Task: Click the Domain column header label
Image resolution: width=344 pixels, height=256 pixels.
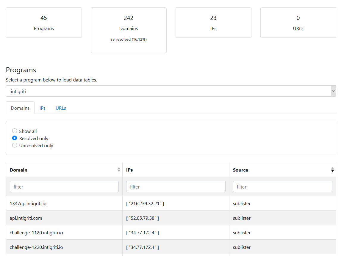Action: pyautogui.click(x=18, y=170)
